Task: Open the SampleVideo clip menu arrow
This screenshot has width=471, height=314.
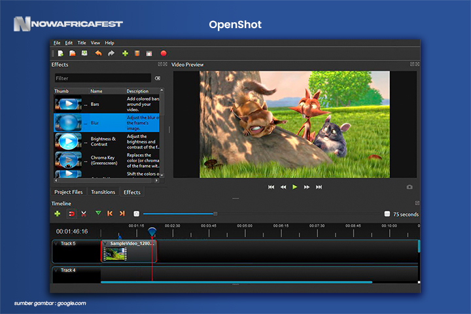Action: click(x=105, y=243)
